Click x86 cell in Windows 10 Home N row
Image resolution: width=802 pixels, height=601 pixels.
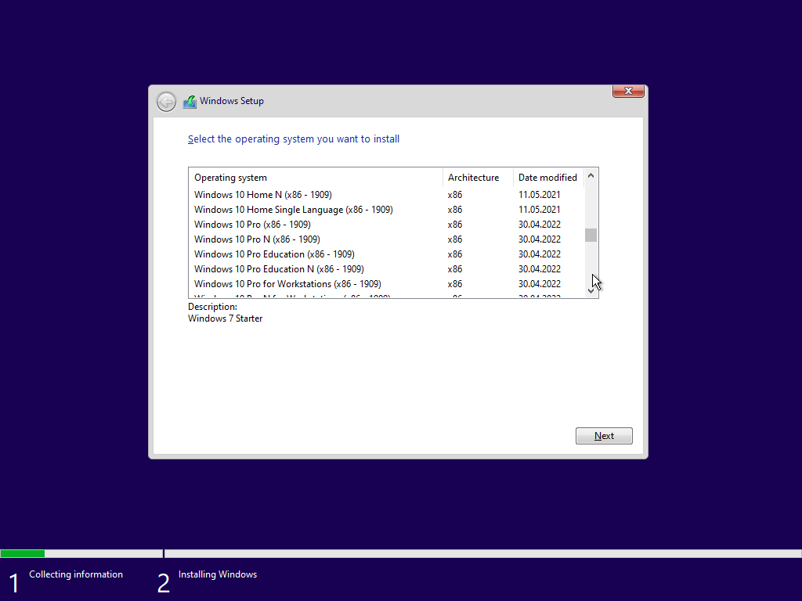(x=455, y=195)
